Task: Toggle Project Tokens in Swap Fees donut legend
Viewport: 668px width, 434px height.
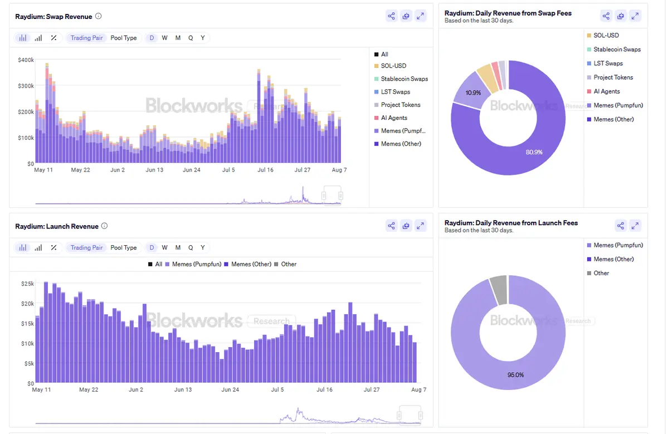Action: [x=610, y=77]
